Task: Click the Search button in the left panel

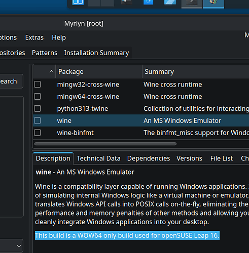Action: (11, 81)
